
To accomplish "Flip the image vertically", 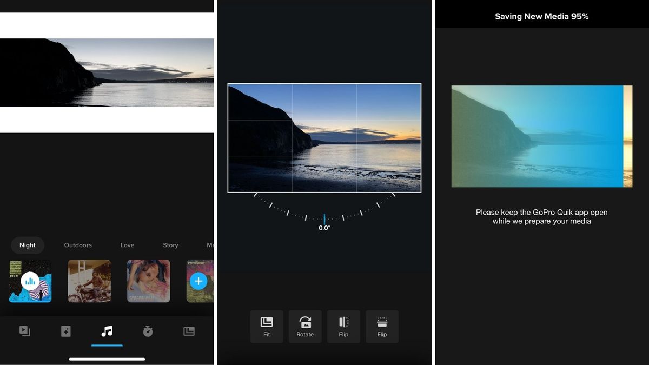I will click(382, 327).
